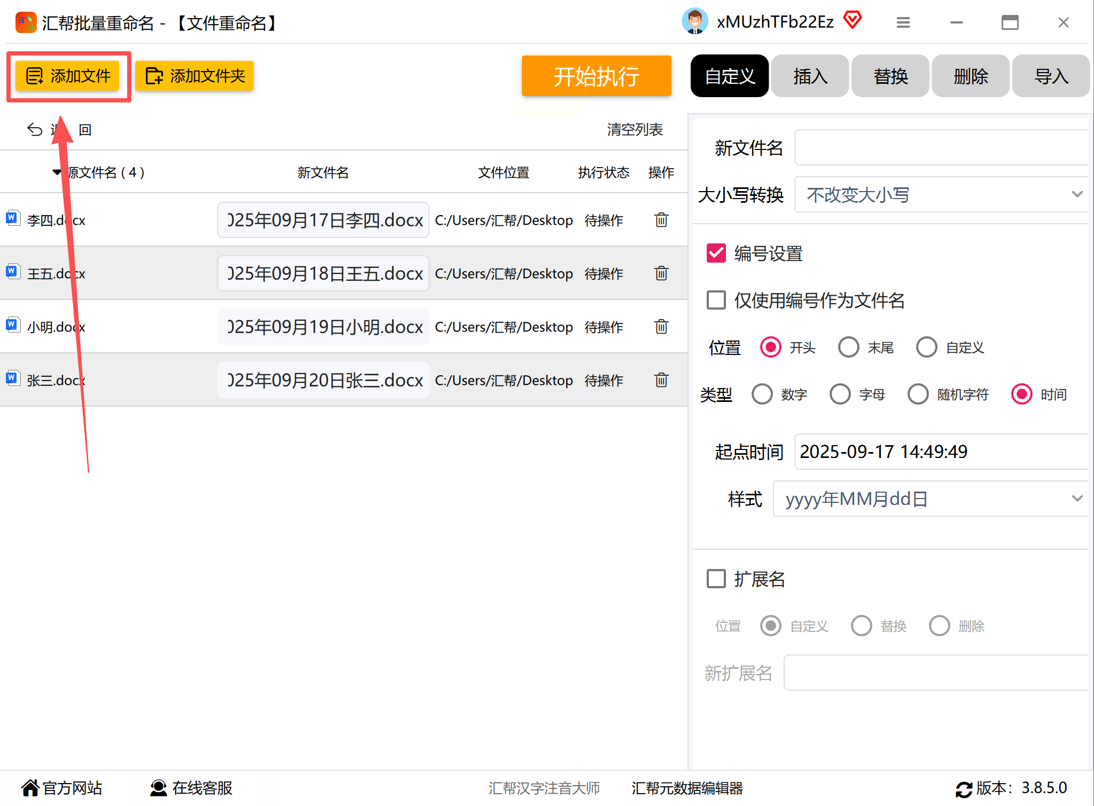Open the 官方网站 home icon link
The image size is (1094, 806).
(x=30, y=788)
